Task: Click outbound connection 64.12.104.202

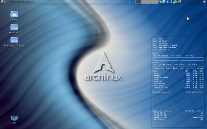Action: [160, 115]
